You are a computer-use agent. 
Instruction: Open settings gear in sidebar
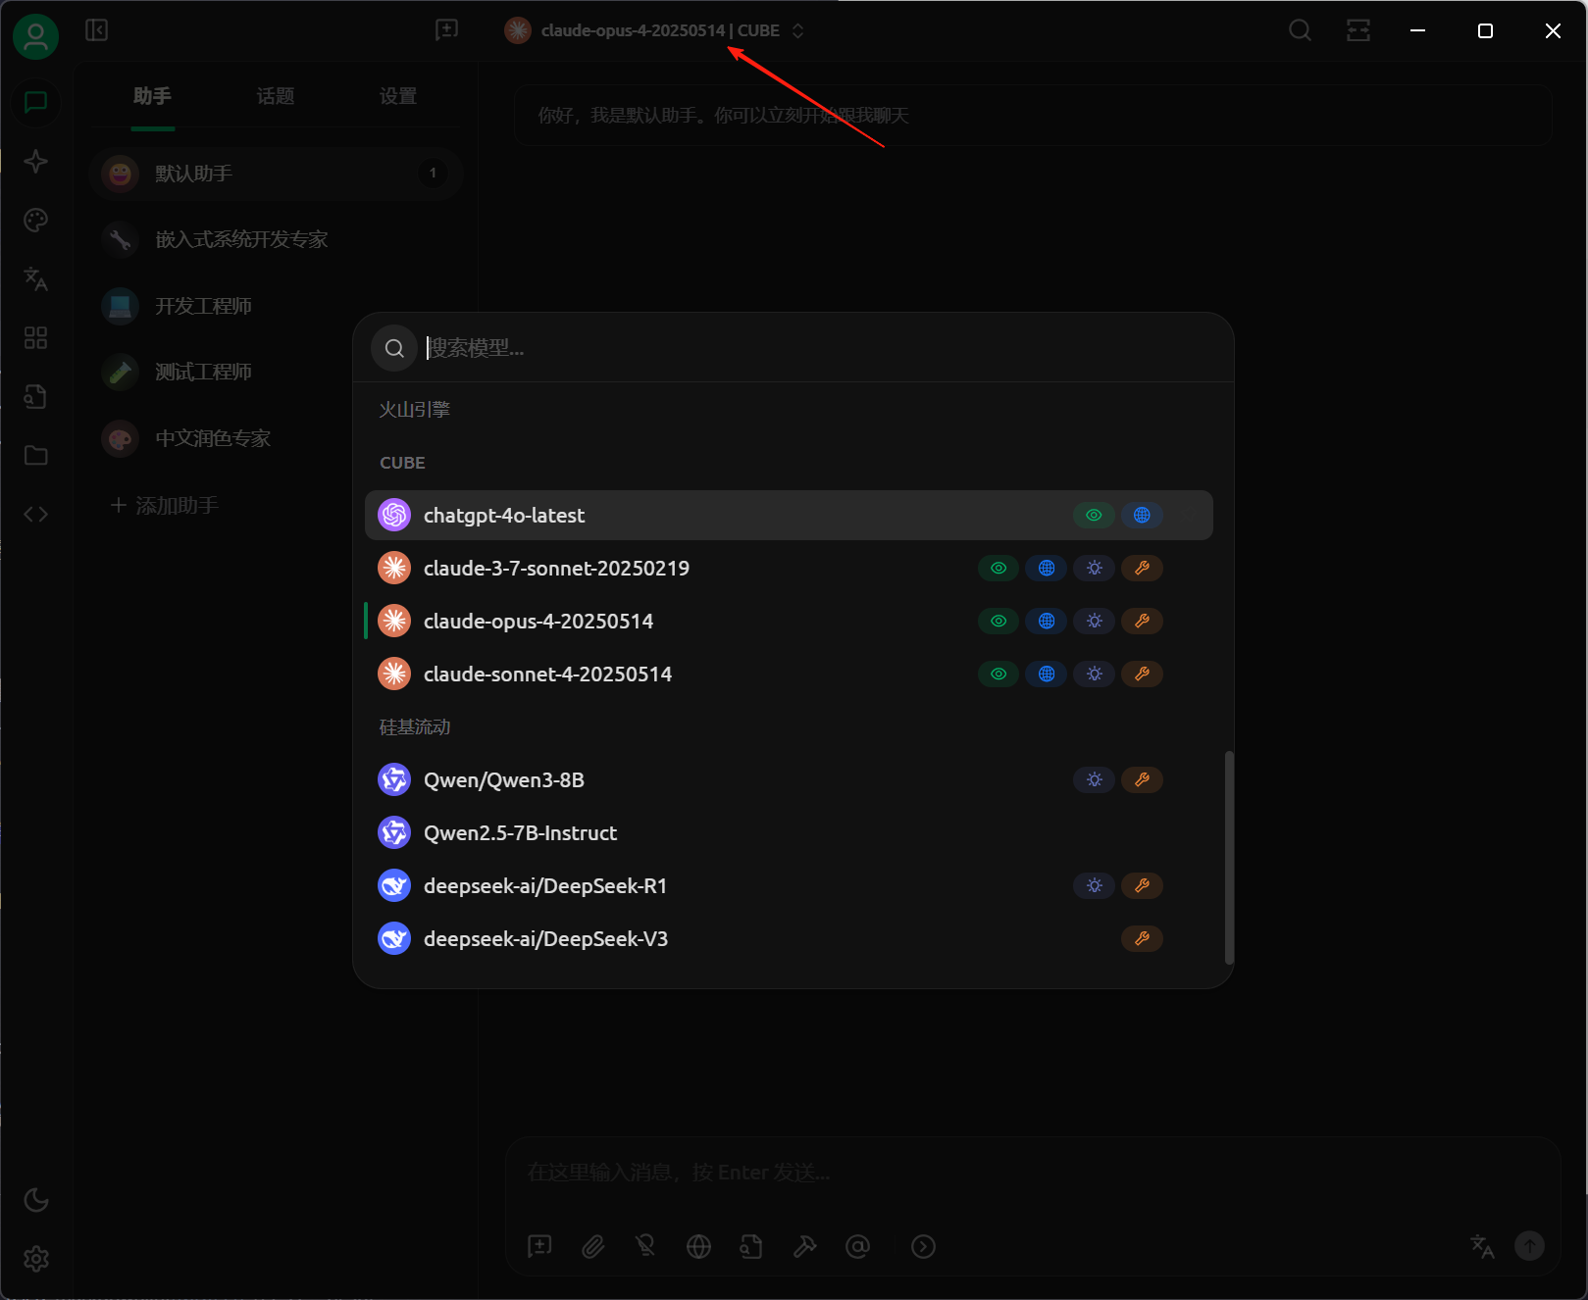pyautogui.click(x=35, y=1259)
